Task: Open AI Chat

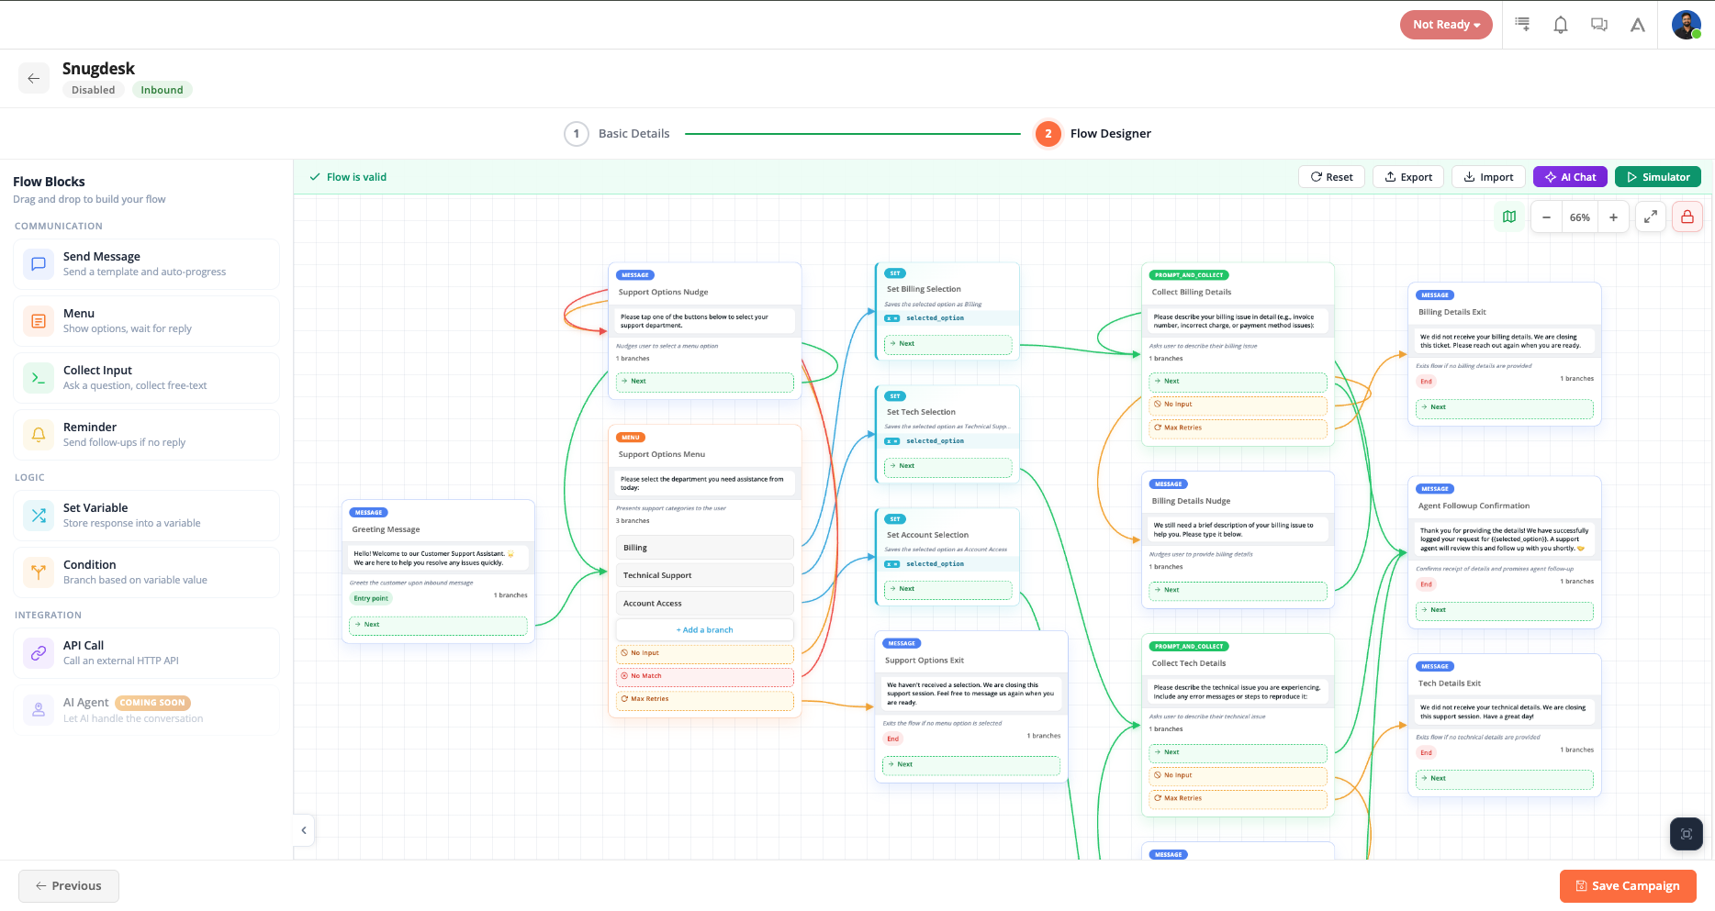Action: point(1570,177)
